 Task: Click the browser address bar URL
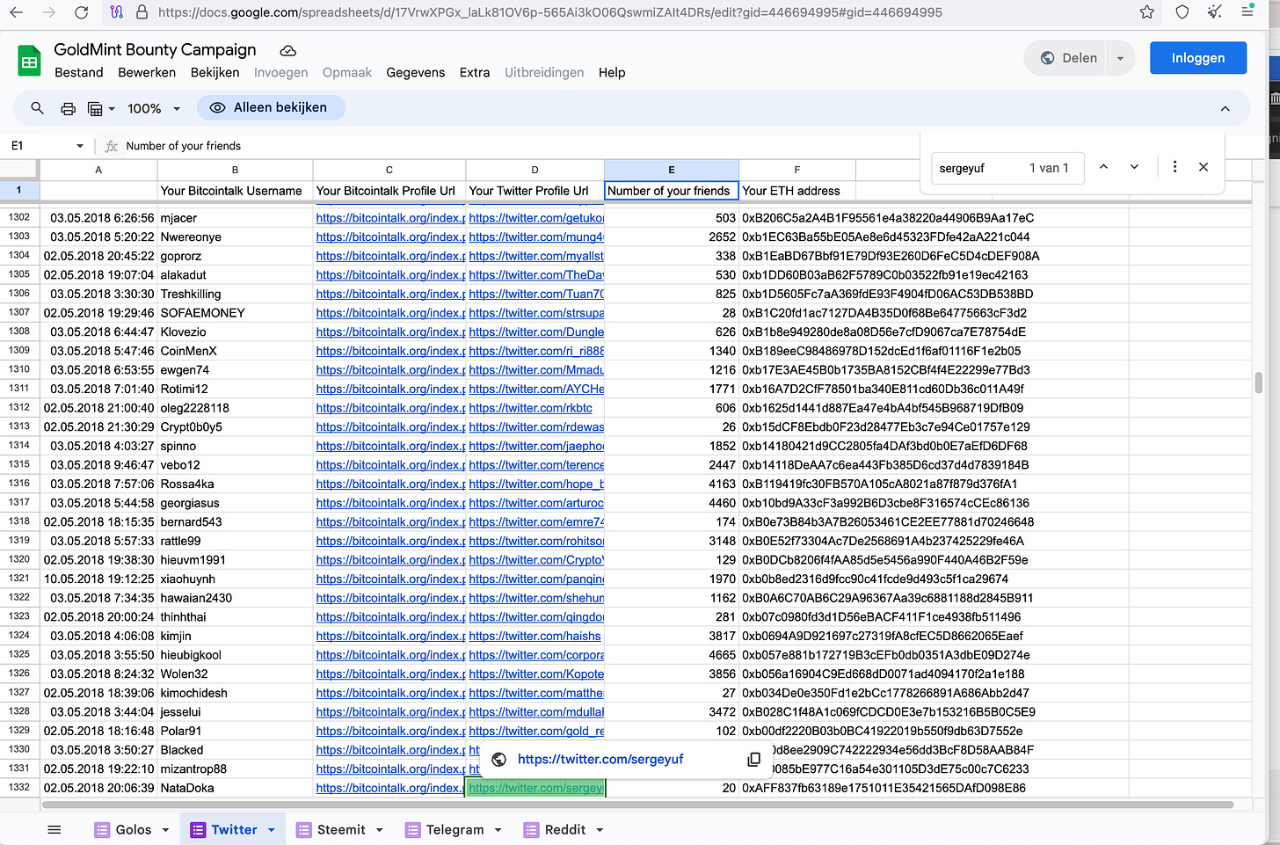click(x=550, y=12)
